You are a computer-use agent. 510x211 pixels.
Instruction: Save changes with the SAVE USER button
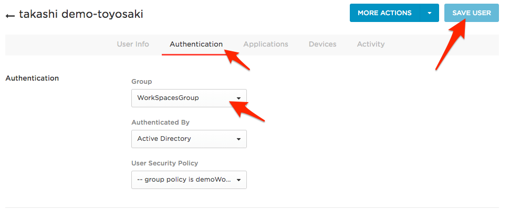pos(471,13)
